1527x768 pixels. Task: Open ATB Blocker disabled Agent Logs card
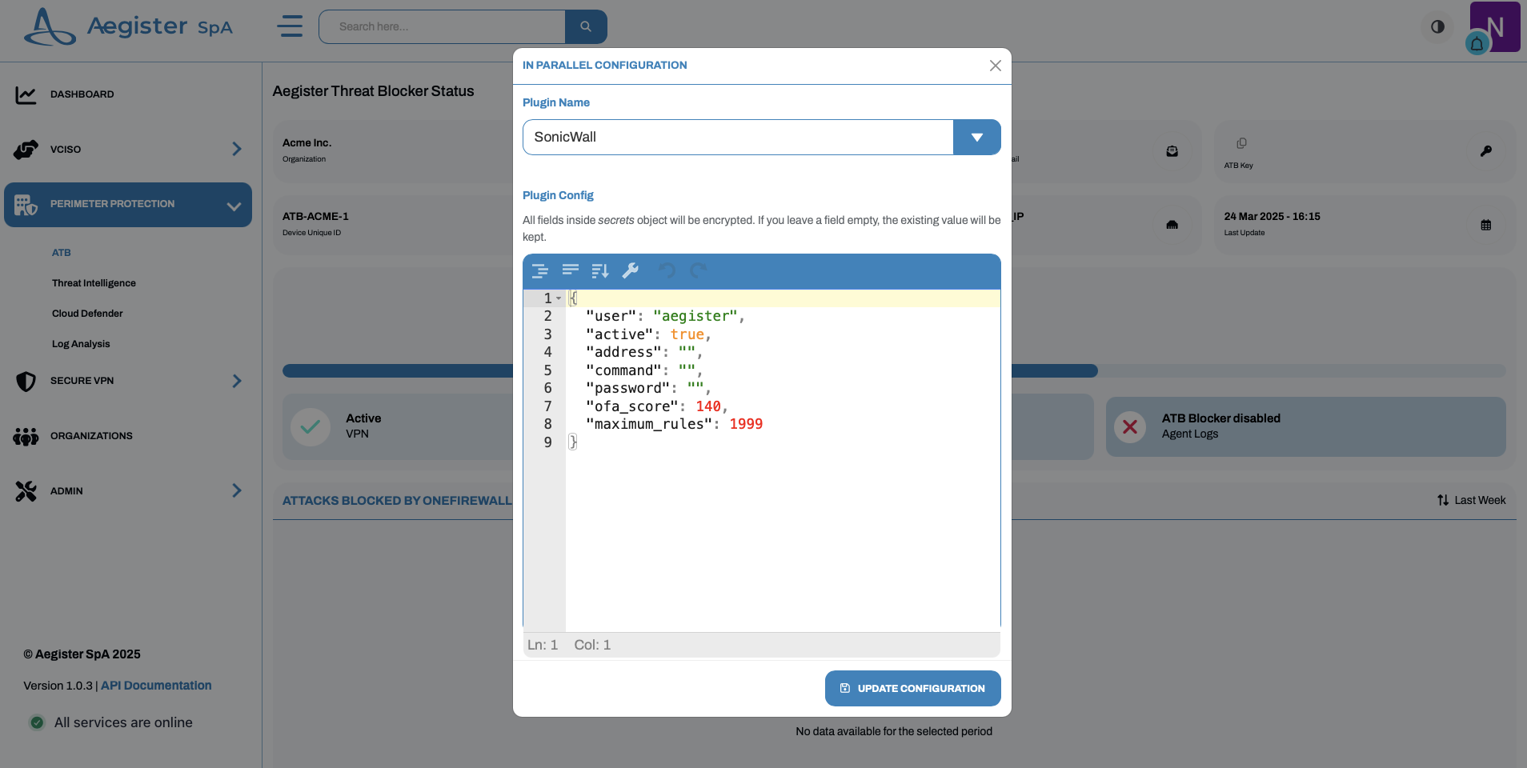[1305, 426]
